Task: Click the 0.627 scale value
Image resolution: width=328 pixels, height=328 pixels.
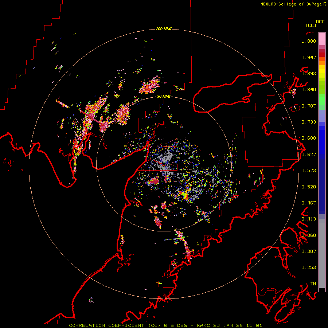Action: [309, 155]
